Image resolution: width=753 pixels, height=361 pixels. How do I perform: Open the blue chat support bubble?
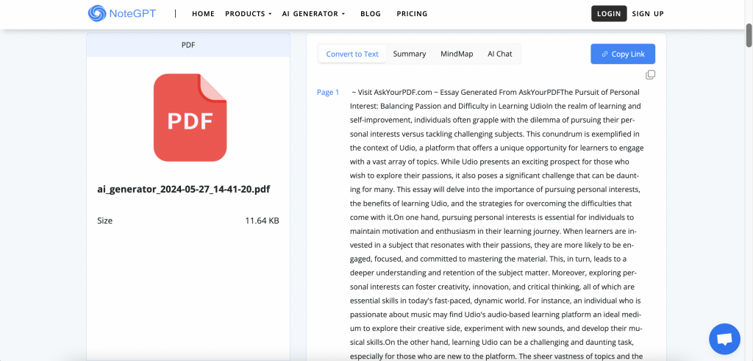click(x=724, y=339)
